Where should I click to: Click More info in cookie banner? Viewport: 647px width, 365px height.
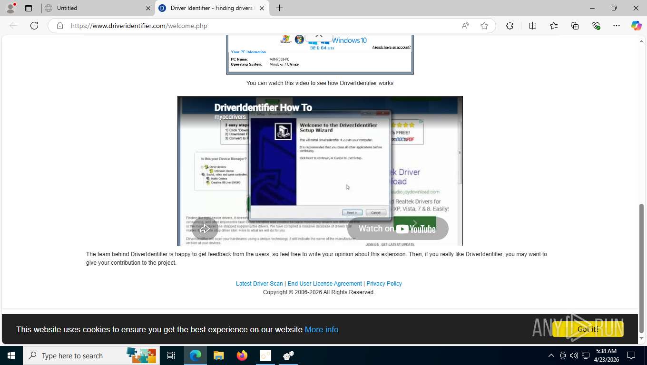click(x=322, y=329)
